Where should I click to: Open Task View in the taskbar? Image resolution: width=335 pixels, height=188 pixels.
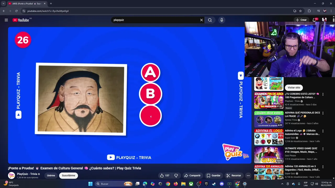(137, 184)
